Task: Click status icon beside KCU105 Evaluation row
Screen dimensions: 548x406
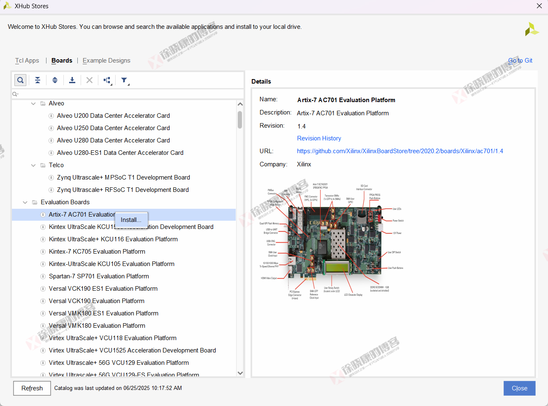Action: [43, 264]
